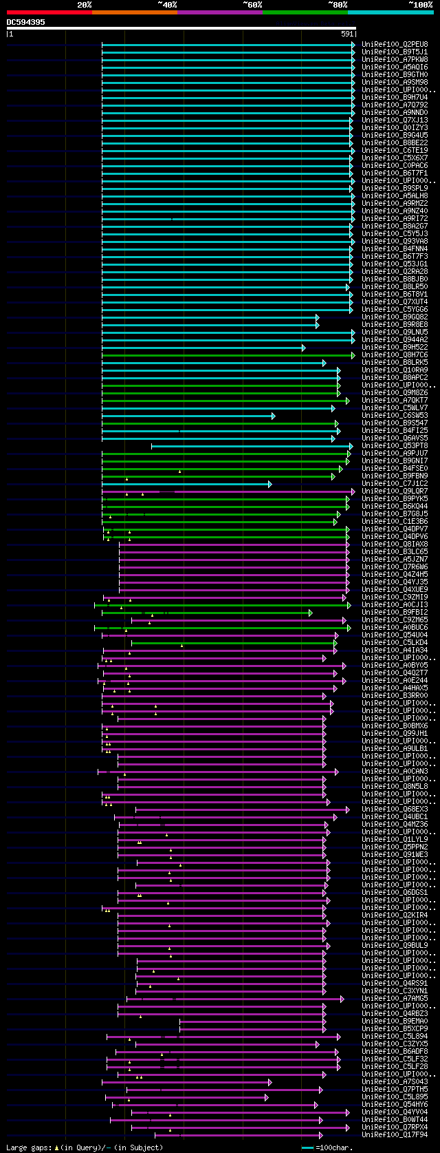Image resolution: width=440 pixels, height=1153 pixels.
Task: Select the UniRef100_B5XCP9 label
Action: point(395,1028)
